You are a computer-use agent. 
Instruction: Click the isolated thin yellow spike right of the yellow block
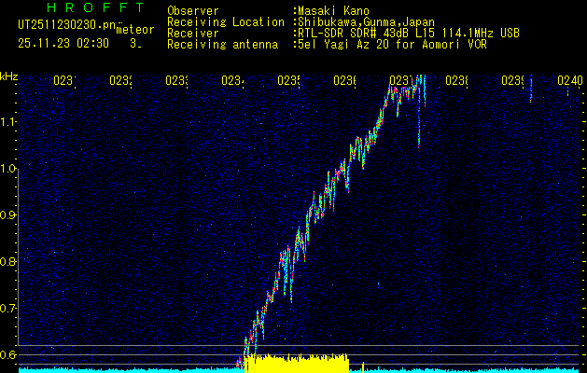click(363, 367)
